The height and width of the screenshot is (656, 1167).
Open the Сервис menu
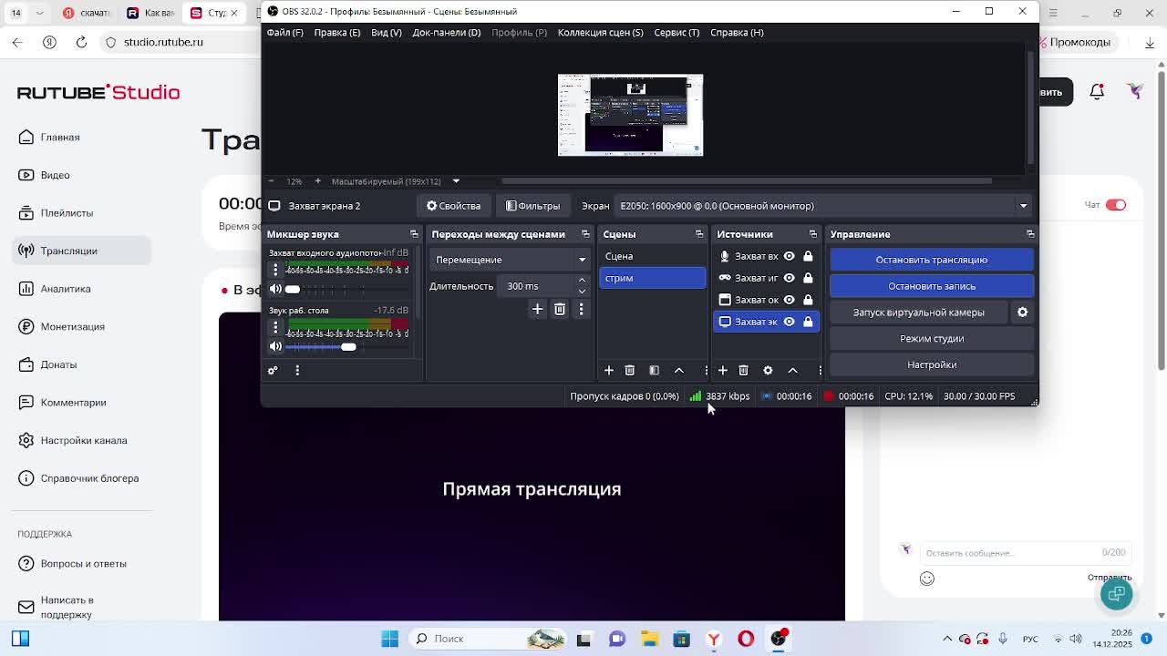[676, 33]
